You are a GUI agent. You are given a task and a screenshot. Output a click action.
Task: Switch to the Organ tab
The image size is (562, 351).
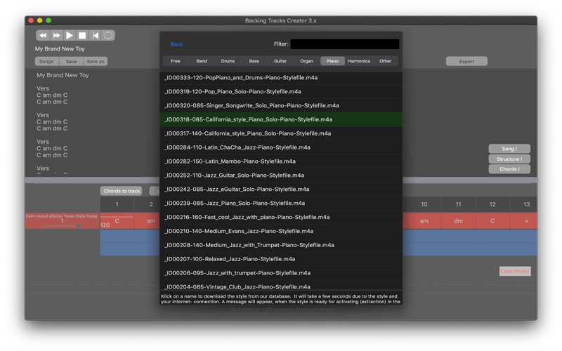[306, 61]
